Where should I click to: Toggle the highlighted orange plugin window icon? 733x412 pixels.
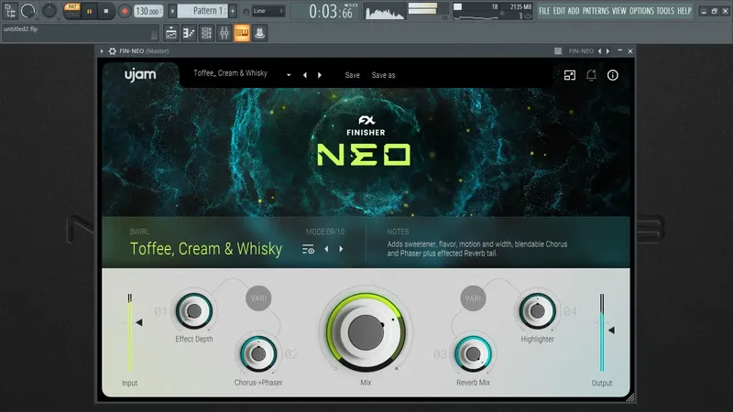tap(242, 33)
